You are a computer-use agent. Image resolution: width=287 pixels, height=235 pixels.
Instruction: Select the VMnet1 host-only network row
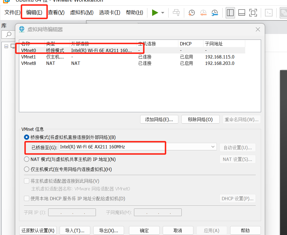pyautogui.click(x=133, y=57)
